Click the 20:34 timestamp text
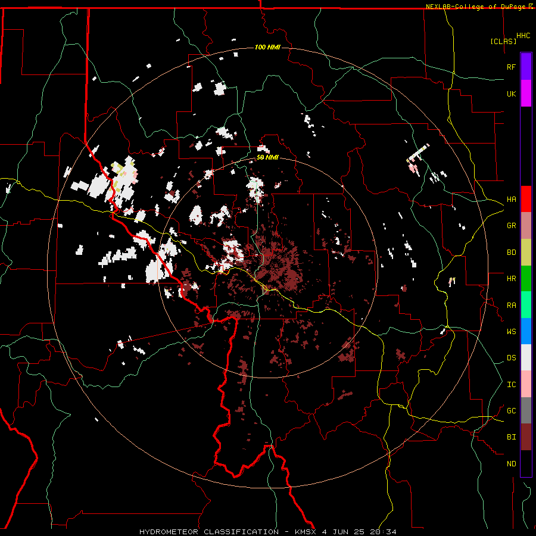The image size is (536, 536). click(384, 532)
